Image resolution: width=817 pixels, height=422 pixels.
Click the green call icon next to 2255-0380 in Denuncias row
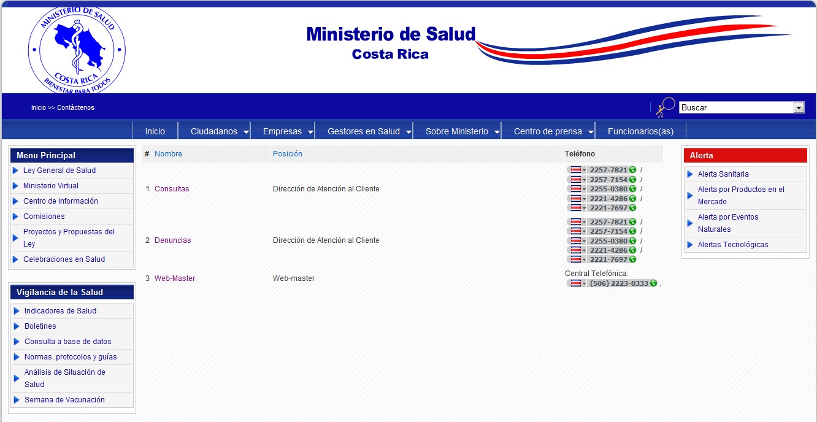pos(632,241)
